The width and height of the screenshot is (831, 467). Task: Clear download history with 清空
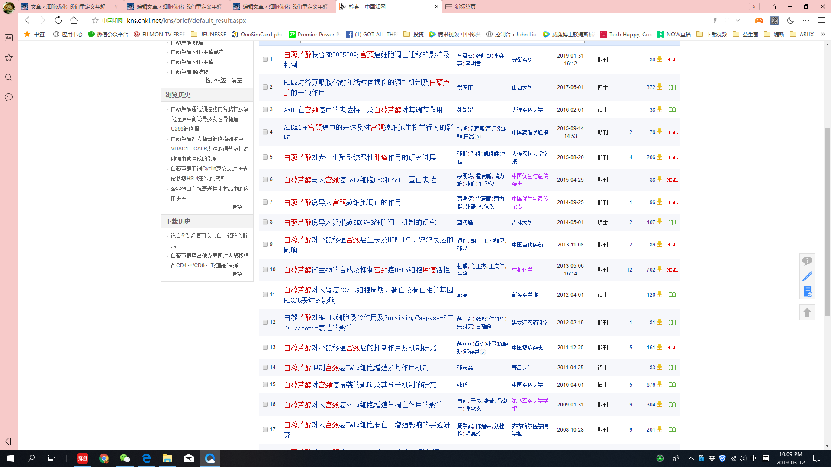[237, 274]
